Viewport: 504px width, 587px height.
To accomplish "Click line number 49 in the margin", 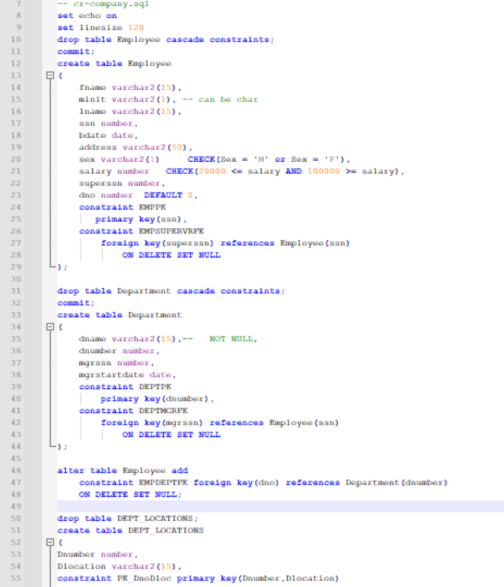I will coord(16,506).
